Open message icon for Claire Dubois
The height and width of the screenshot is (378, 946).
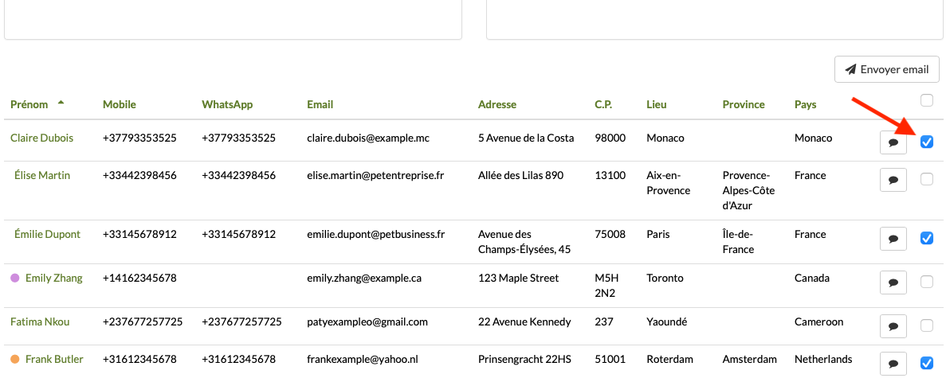[x=893, y=142]
